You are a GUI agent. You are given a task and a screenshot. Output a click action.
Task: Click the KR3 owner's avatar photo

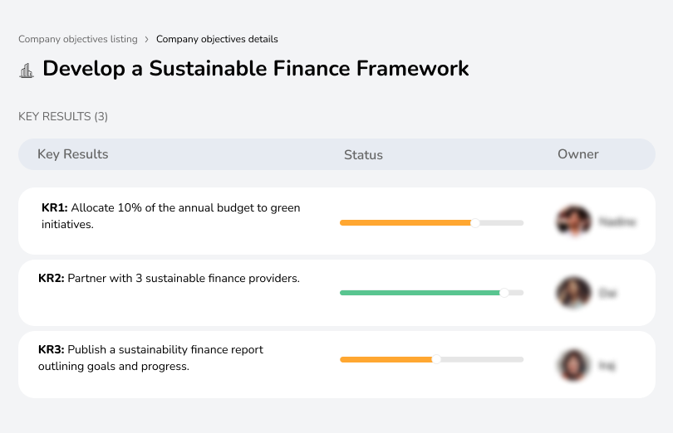[573, 365]
